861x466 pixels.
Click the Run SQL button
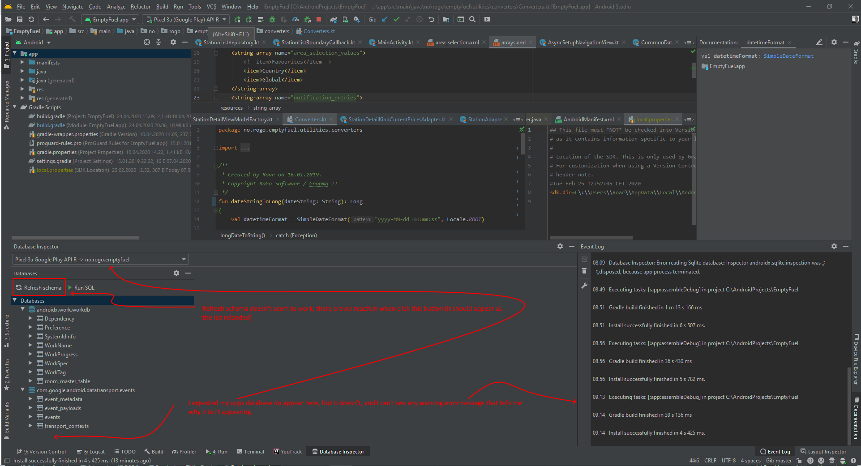[x=81, y=287]
